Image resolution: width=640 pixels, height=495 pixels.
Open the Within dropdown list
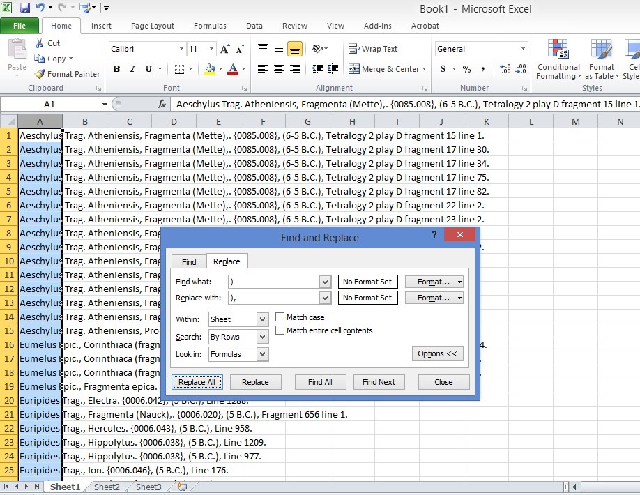pyautogui.click(x=262, y=319)
